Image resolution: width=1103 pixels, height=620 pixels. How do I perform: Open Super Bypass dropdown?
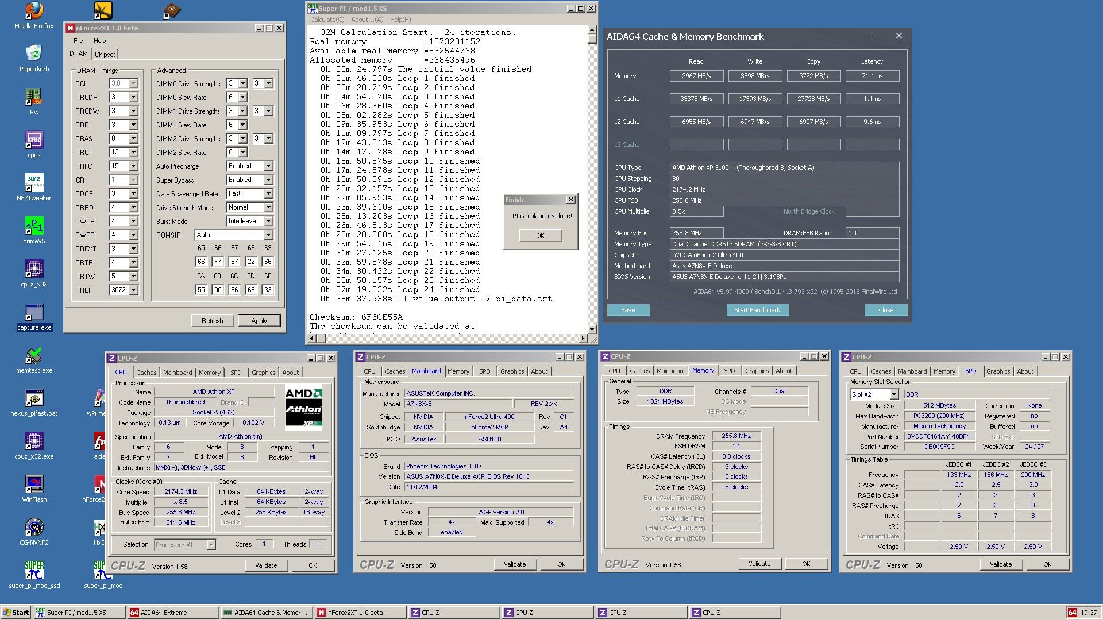[268, 180]
